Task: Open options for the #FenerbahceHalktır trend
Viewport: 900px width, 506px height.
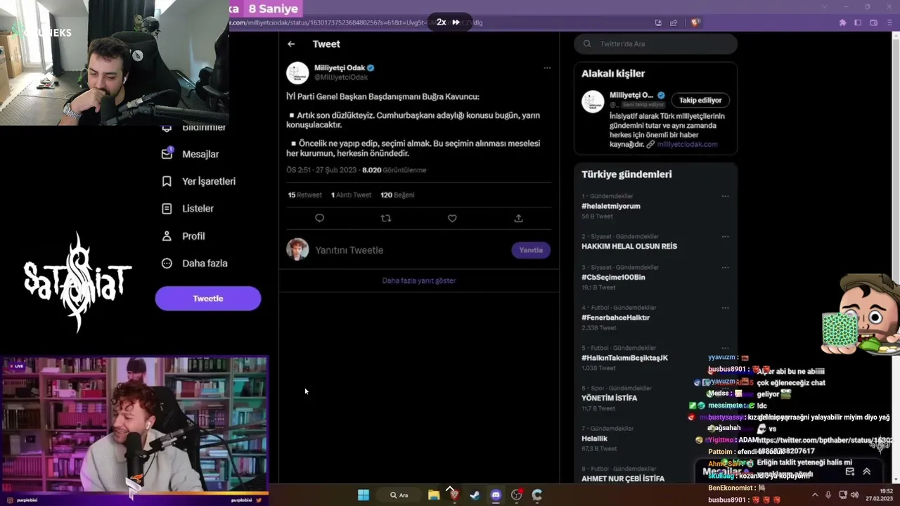Action: (725, 308)
